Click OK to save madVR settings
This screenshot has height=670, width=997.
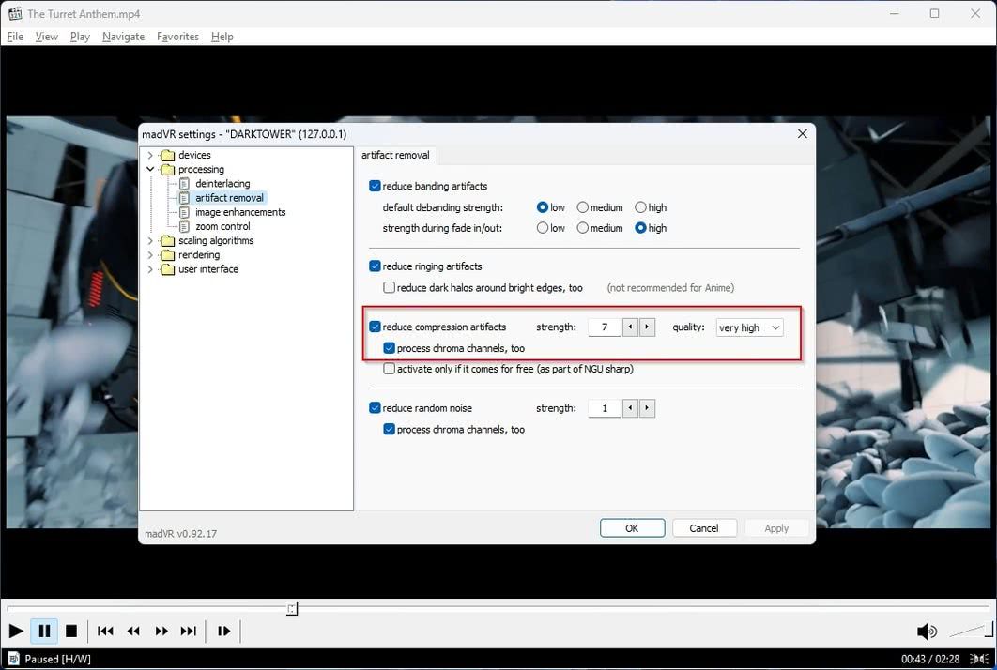[x=632, y=527]
